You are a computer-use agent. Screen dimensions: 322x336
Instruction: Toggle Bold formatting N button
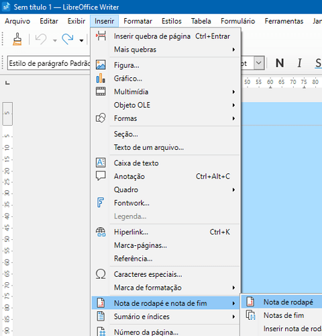tap(280, 63)
